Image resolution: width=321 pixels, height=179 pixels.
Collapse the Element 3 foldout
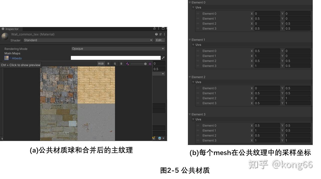click(x=190, y=114)
